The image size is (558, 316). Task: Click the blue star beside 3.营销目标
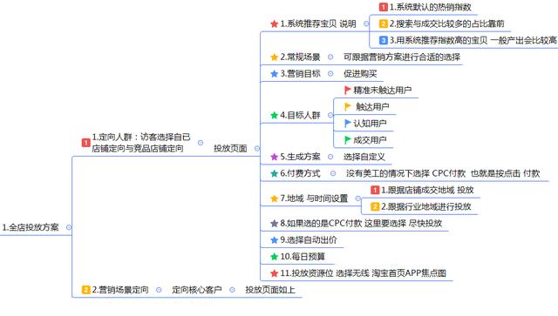coord(274,74)
